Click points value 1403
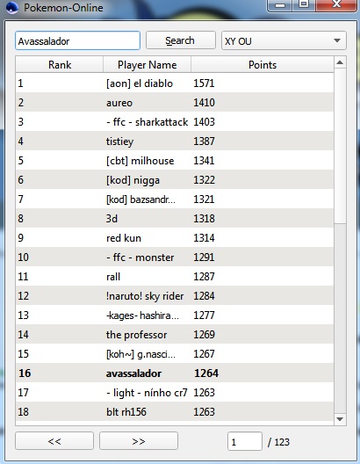 pyautogui.click(x=204, y=122)
